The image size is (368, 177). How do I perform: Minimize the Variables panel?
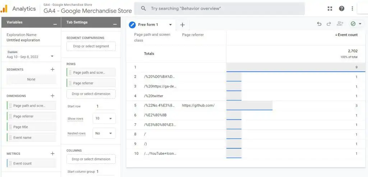pyautogui.click(x=55, y=24)
